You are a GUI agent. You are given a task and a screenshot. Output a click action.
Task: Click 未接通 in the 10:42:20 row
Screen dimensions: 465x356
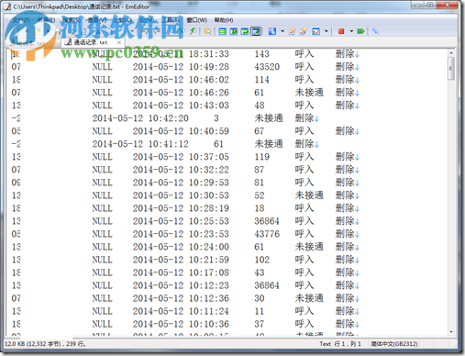click(x=269, y=118)
